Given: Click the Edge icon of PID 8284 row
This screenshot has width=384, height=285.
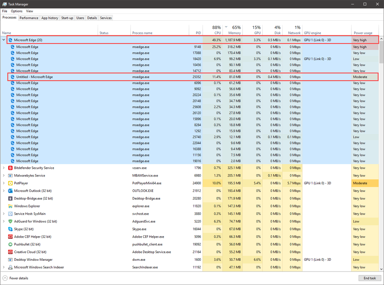Looking at the screenshot, I should click(x=12, y=125).
